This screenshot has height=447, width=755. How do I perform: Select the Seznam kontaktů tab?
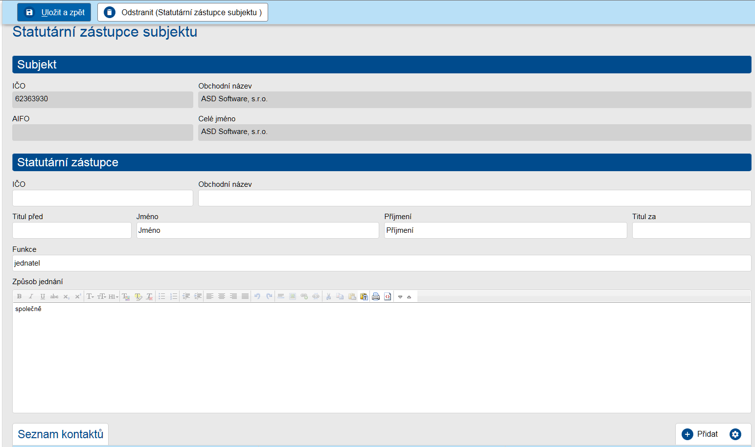coord(60,434)
